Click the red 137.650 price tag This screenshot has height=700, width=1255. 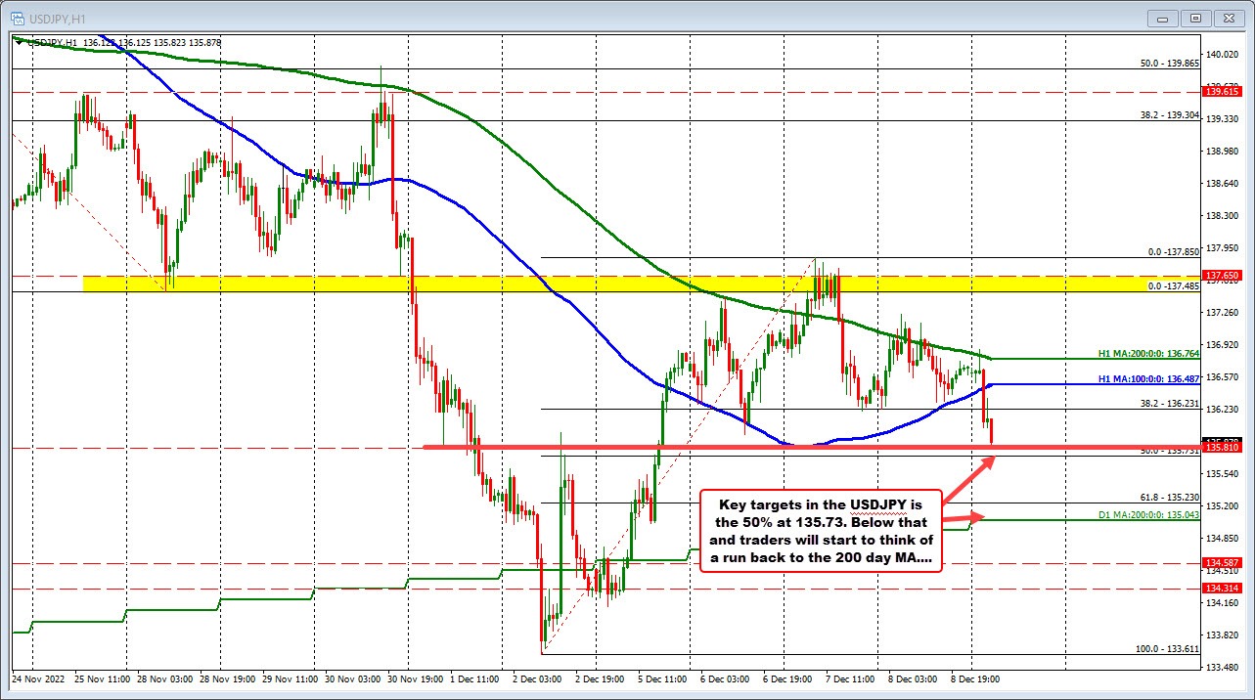[x=1223, y=276]
